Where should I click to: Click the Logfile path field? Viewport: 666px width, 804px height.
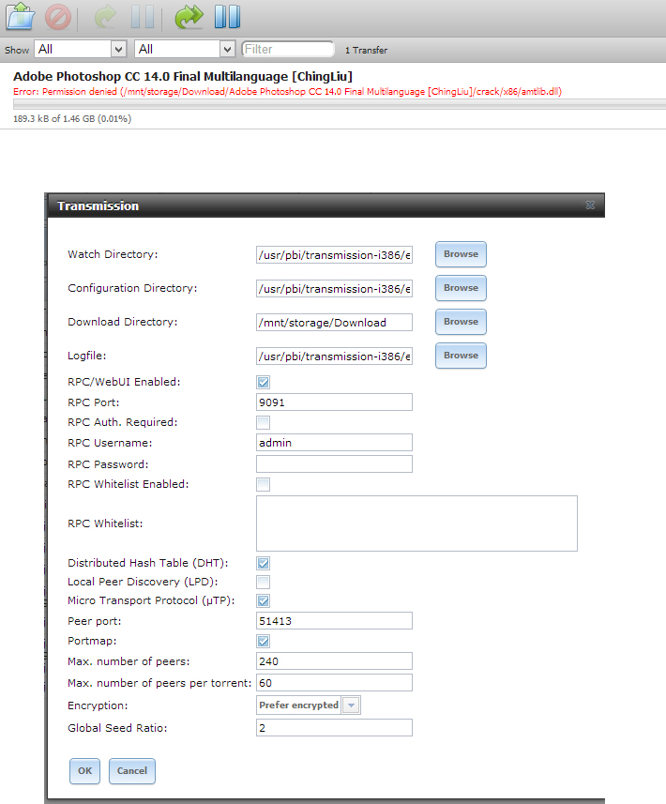(334, 356)
